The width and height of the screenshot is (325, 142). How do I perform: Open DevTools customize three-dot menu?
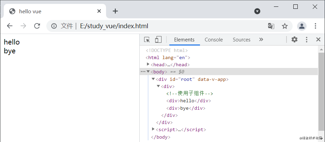(307, 39)
